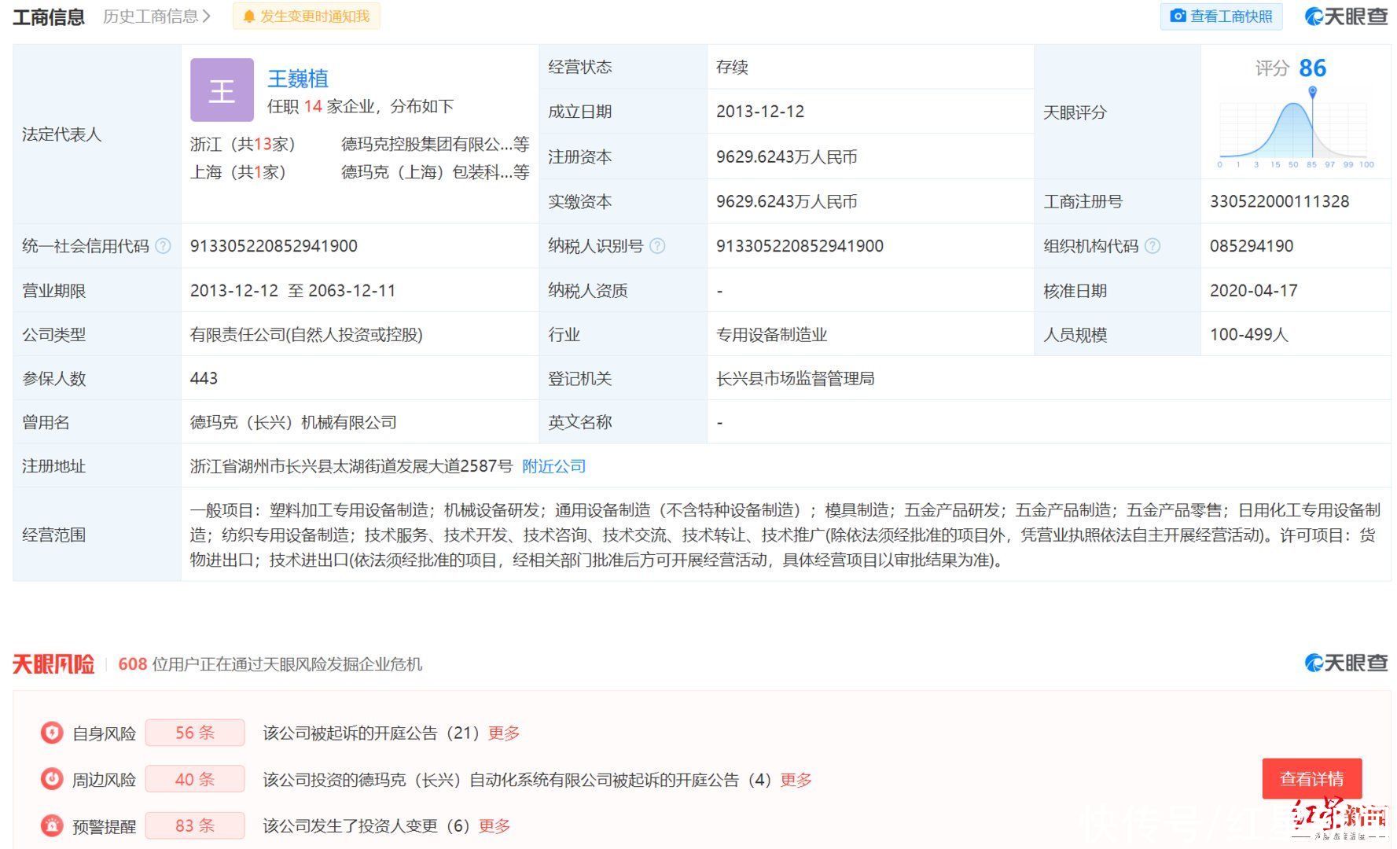Click the 周边风险 risk icon
This screenshot has width=1397, height=849.
coord(52,779)
